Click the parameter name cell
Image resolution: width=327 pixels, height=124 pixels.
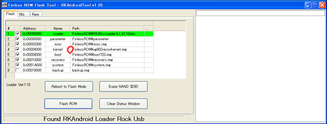58,39
